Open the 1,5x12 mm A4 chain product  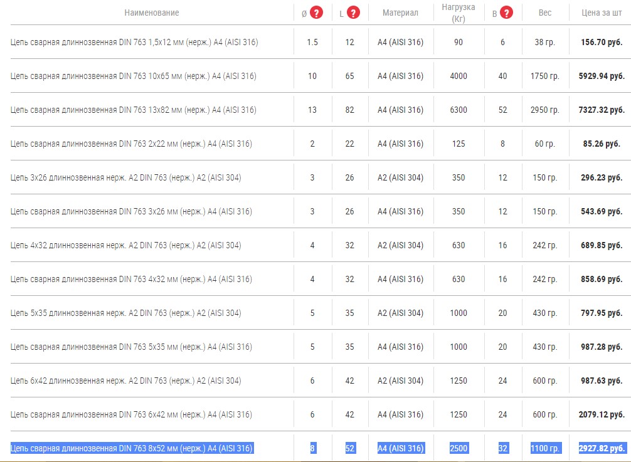[x=134, y=42]
